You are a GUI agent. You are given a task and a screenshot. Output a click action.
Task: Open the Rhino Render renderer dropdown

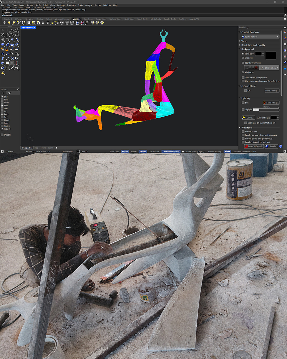260,37
